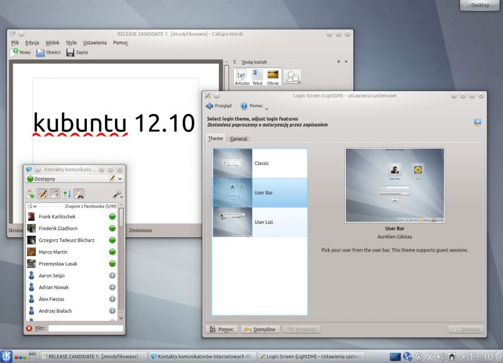This screenshot has width=503, height=363.
Task: Switch to the Theme tab
Action: 215,138
